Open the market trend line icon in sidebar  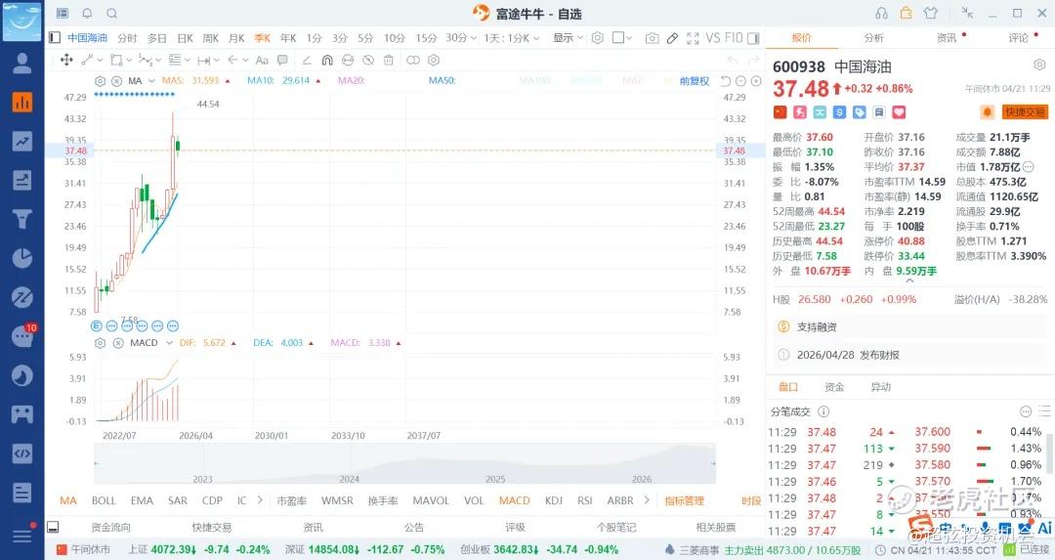(22, 142)
